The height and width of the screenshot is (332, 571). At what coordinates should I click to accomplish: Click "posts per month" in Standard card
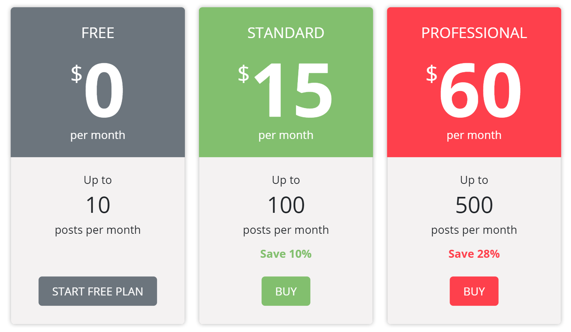point(286,230)
